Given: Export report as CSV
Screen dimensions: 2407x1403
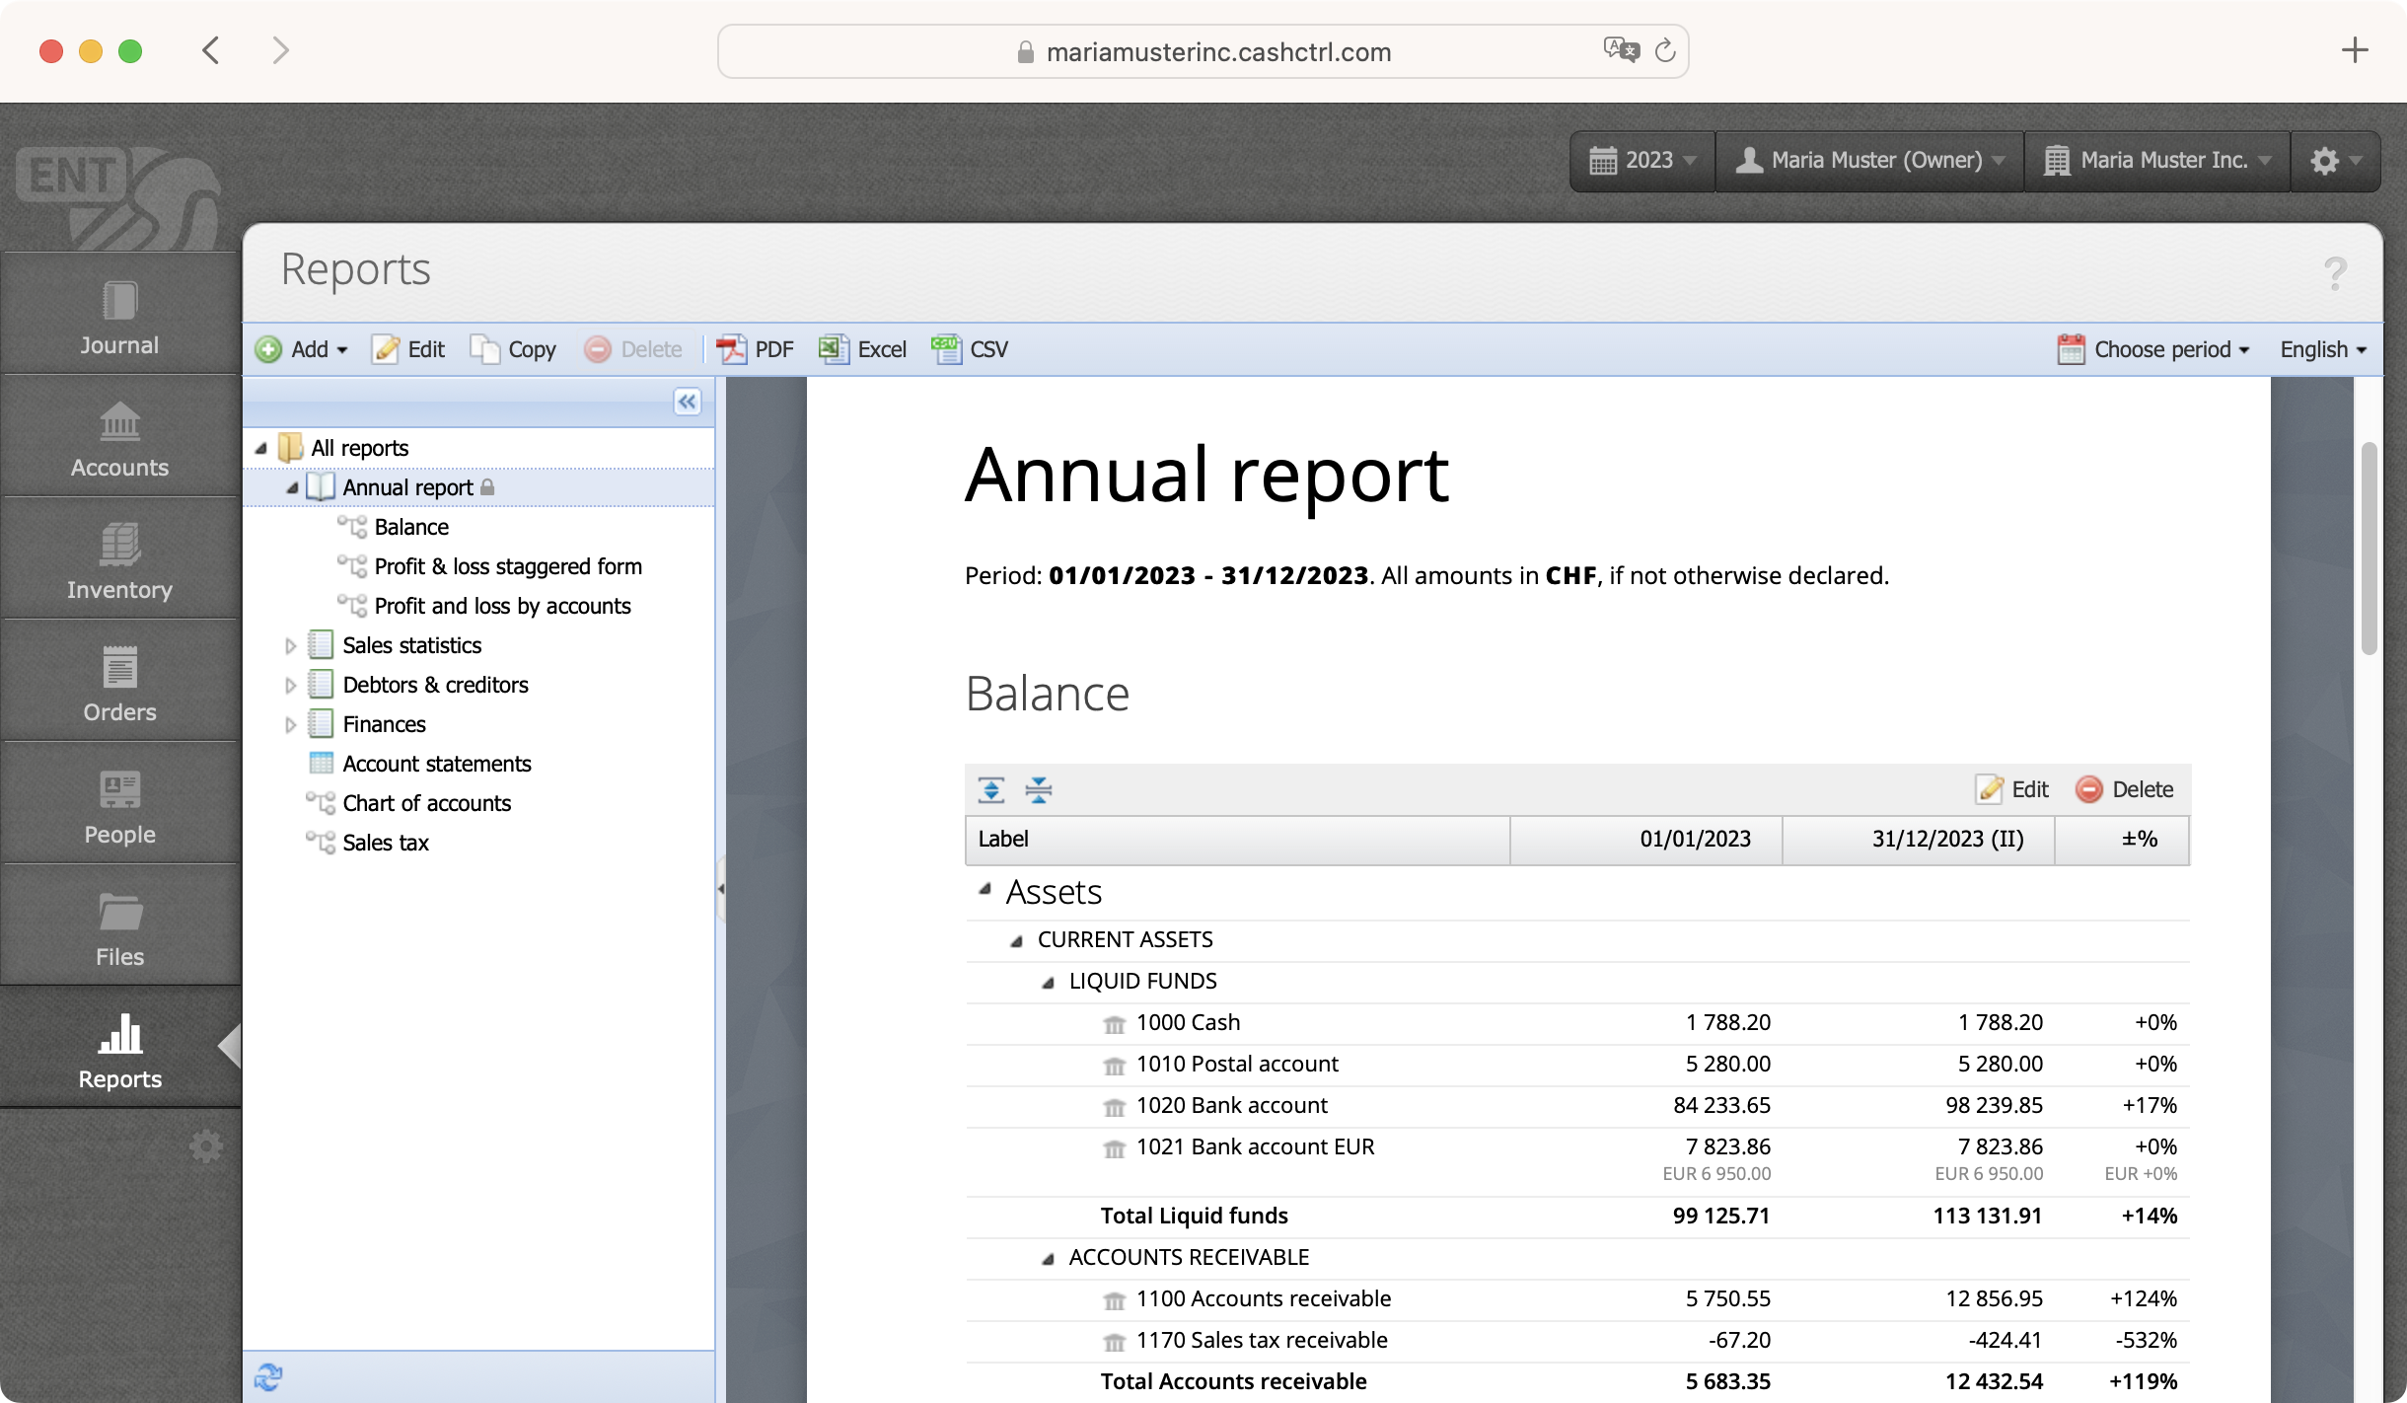Looking at the screenshot, I should (x=970, y=349).
